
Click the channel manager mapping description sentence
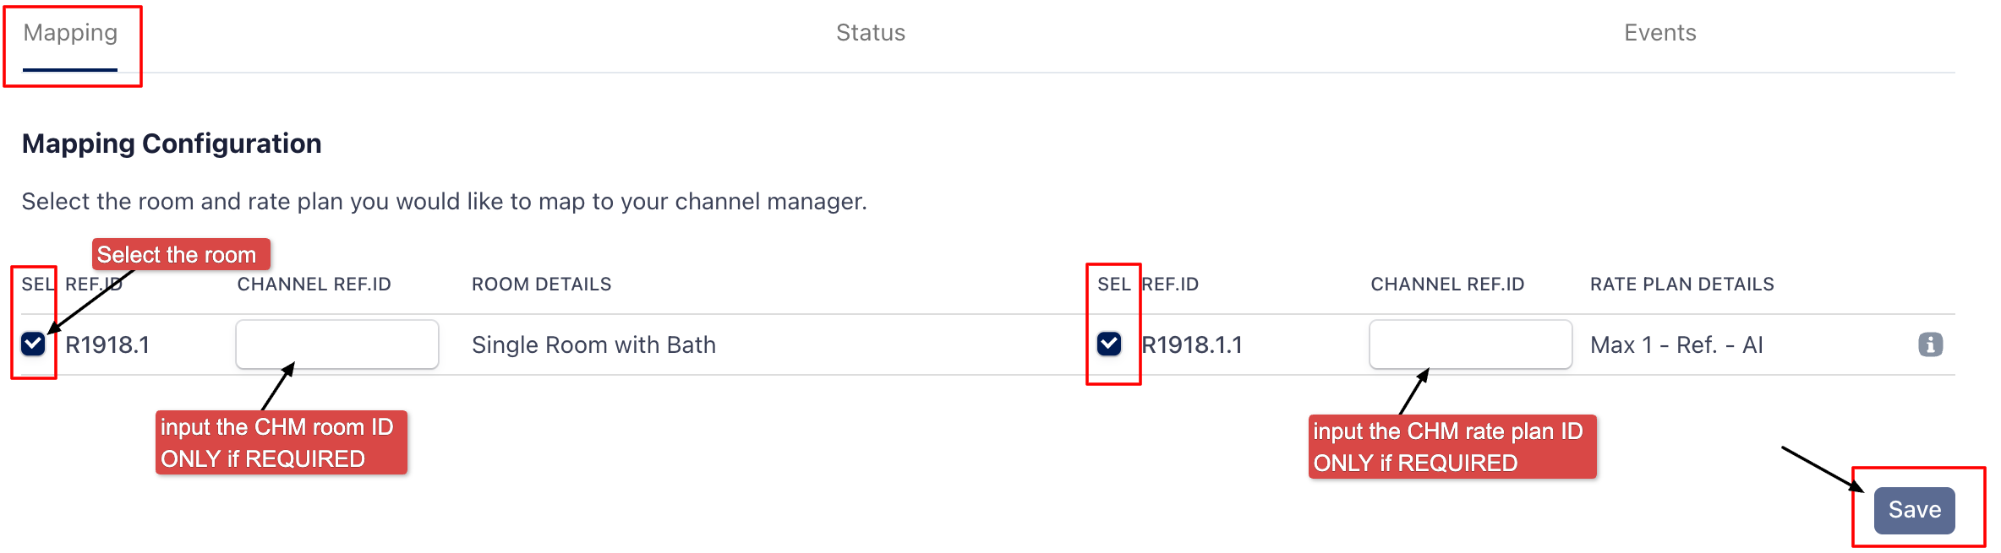click(444, 202)
